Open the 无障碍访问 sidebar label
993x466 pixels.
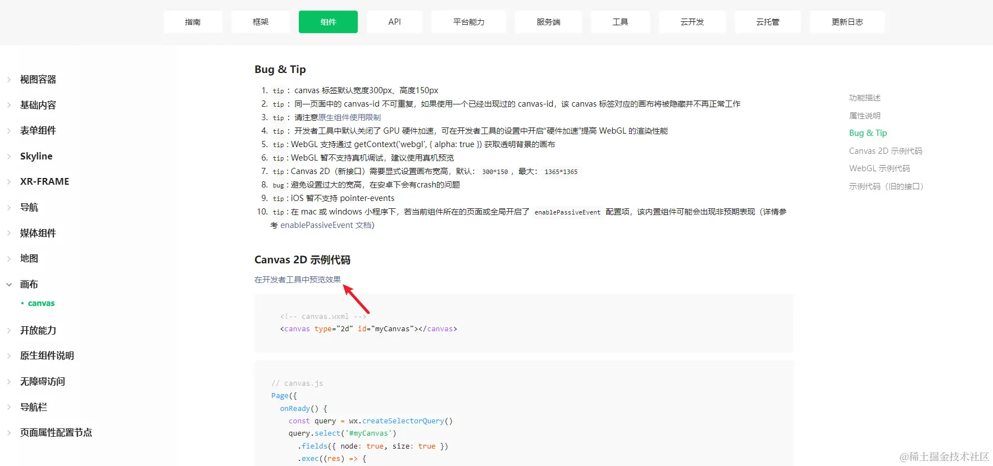click(x=43, y=382)
